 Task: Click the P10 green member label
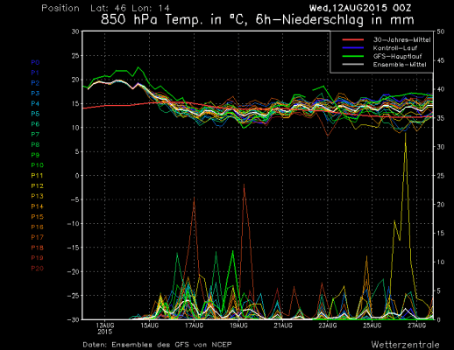pyautogui.click(x=37, y=165)
